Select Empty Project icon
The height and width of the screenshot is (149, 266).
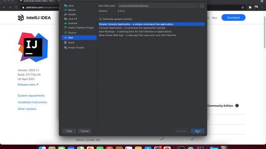tap(66, 48)
